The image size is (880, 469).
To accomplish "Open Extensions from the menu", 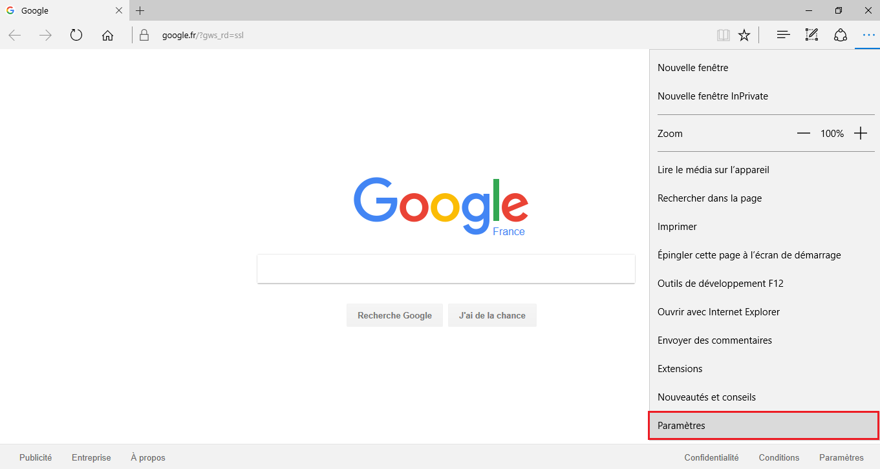I will (x=764, y=369).
